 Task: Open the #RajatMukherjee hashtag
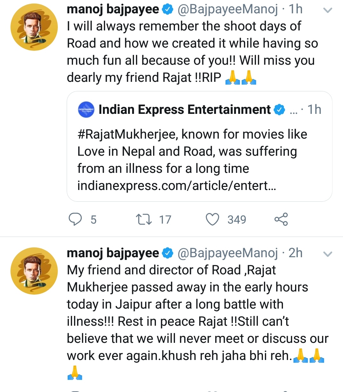tap(128, 134)
